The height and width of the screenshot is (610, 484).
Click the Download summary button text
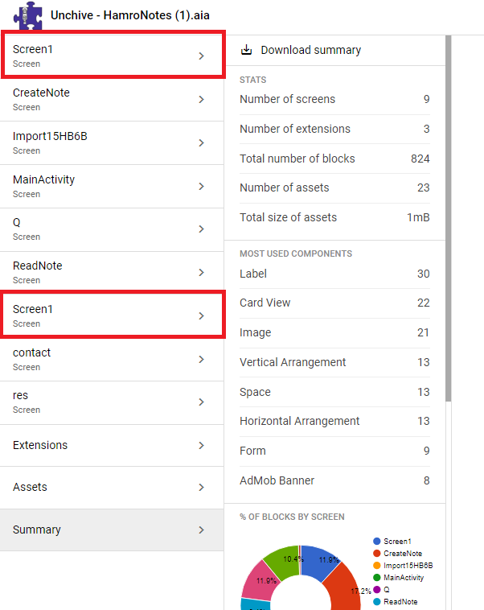pos(310,50)
